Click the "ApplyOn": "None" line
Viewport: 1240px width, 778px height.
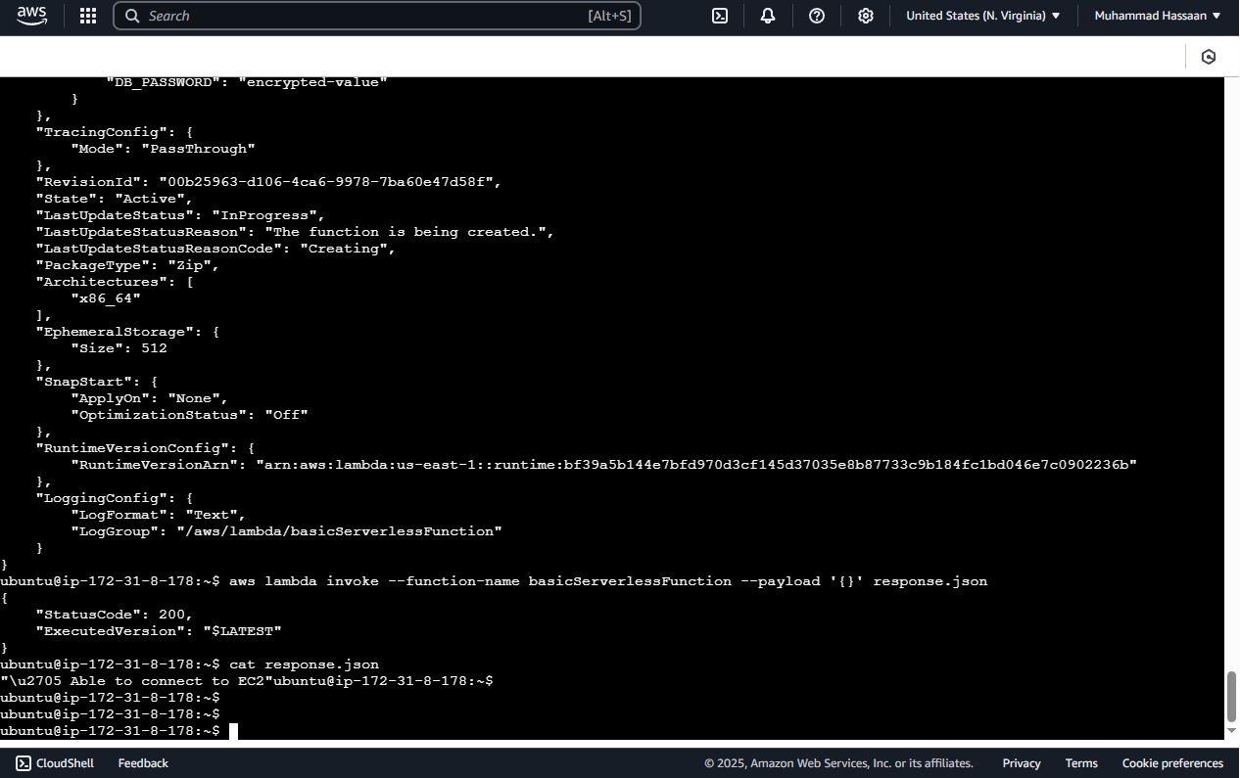coord(150,398)
